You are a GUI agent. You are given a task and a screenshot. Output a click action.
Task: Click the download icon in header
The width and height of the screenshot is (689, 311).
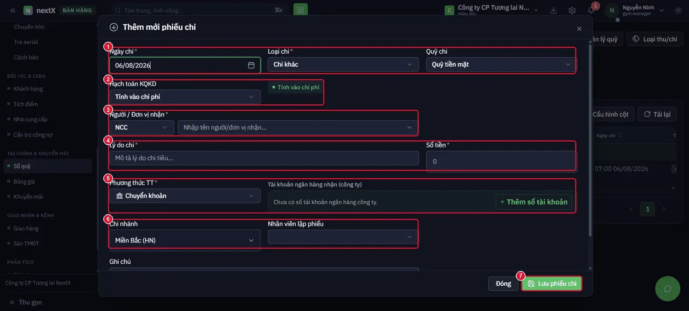coord(553,10)
